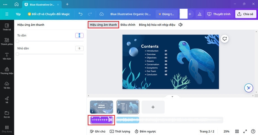This screenshot has height=135, width=258.
Task: Undo the last action
Action: pos(80,14)
